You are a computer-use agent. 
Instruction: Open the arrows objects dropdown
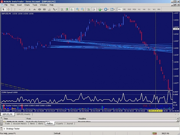click(x=55, y=9)
